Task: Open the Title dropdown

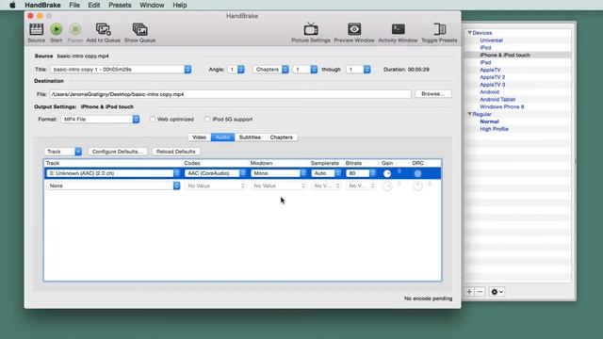Action: (121, 69)
